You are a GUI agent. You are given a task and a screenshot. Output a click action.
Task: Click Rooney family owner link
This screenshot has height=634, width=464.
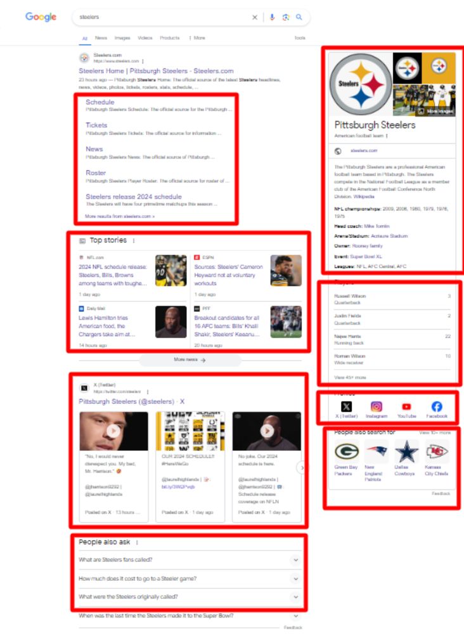[x=368, y=246]
